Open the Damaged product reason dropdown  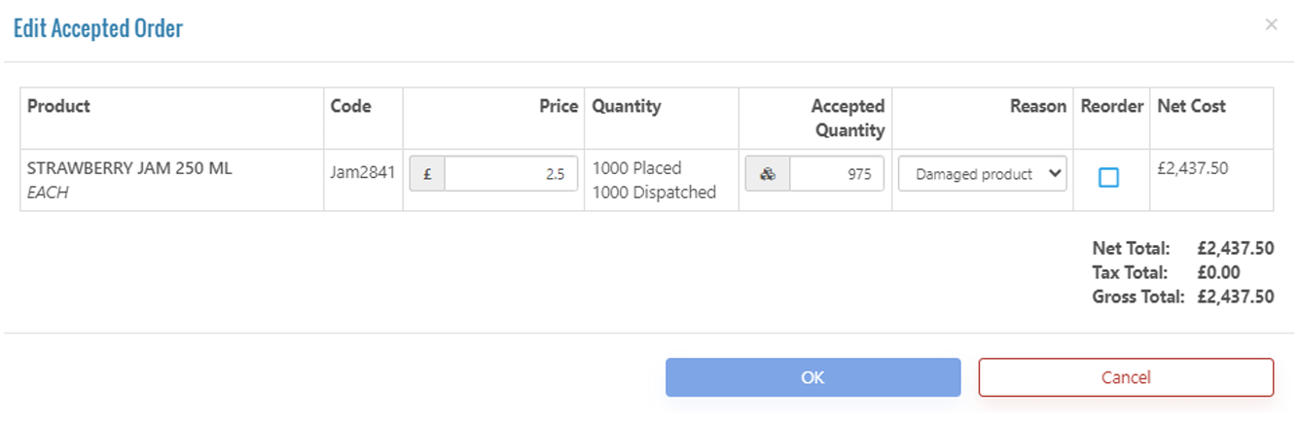point(982,175)
